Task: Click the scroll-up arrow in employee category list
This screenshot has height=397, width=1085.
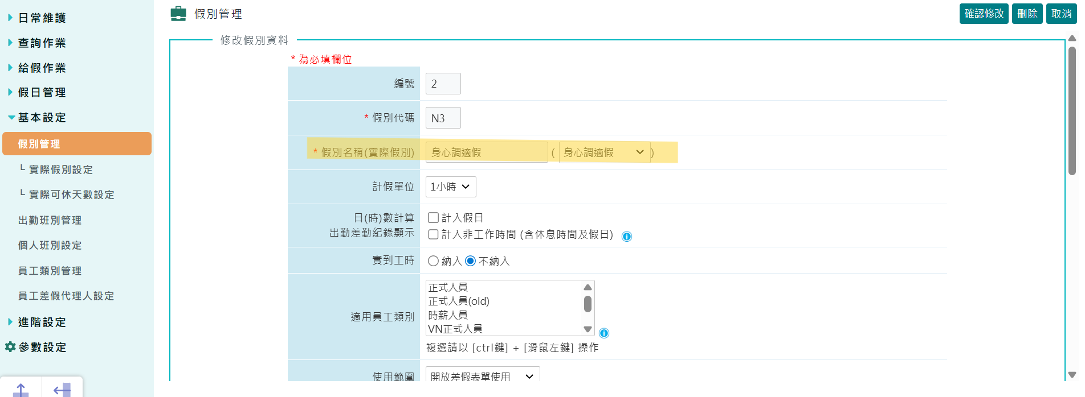Action: pos(588,287)
